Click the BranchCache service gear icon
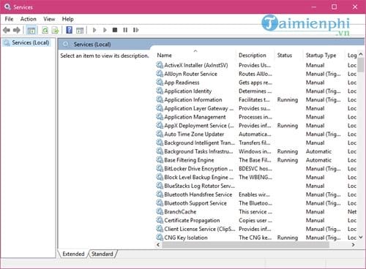This screenshot has height=269, width=366. 160,211
